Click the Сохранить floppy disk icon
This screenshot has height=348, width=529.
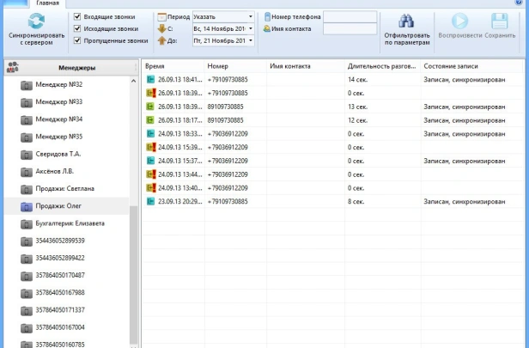click(501, 21)
